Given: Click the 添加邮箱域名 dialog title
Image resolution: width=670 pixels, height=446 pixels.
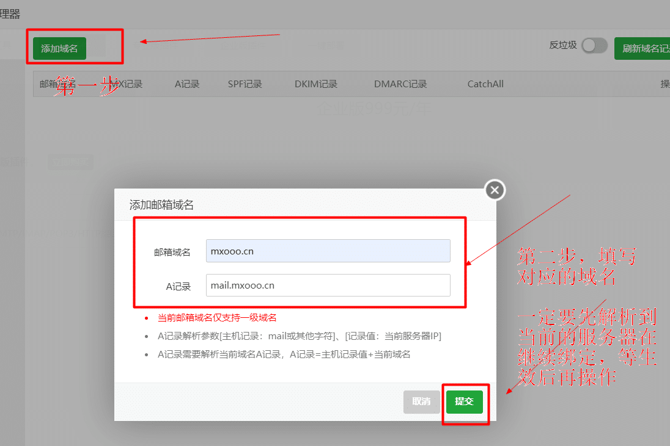Looking at the screenshot, I should (x=161, y=205).
